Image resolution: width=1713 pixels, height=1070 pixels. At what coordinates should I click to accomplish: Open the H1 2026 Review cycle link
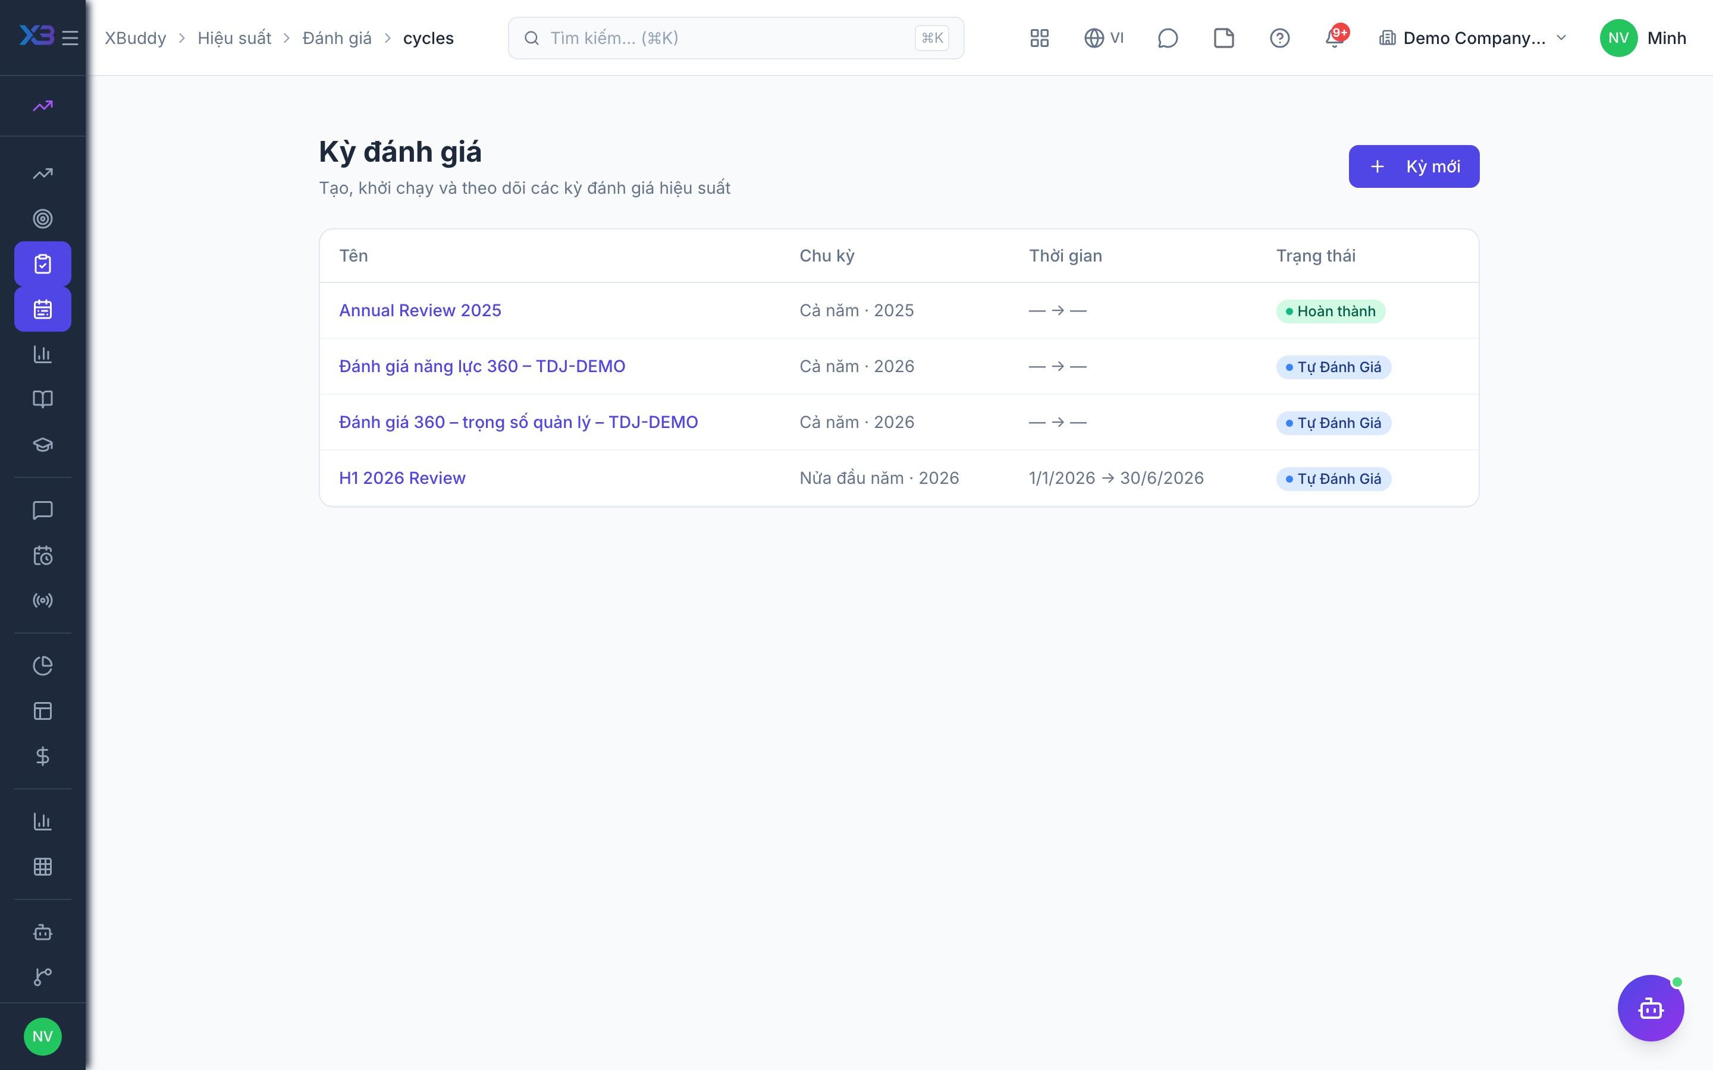point(402,478)
